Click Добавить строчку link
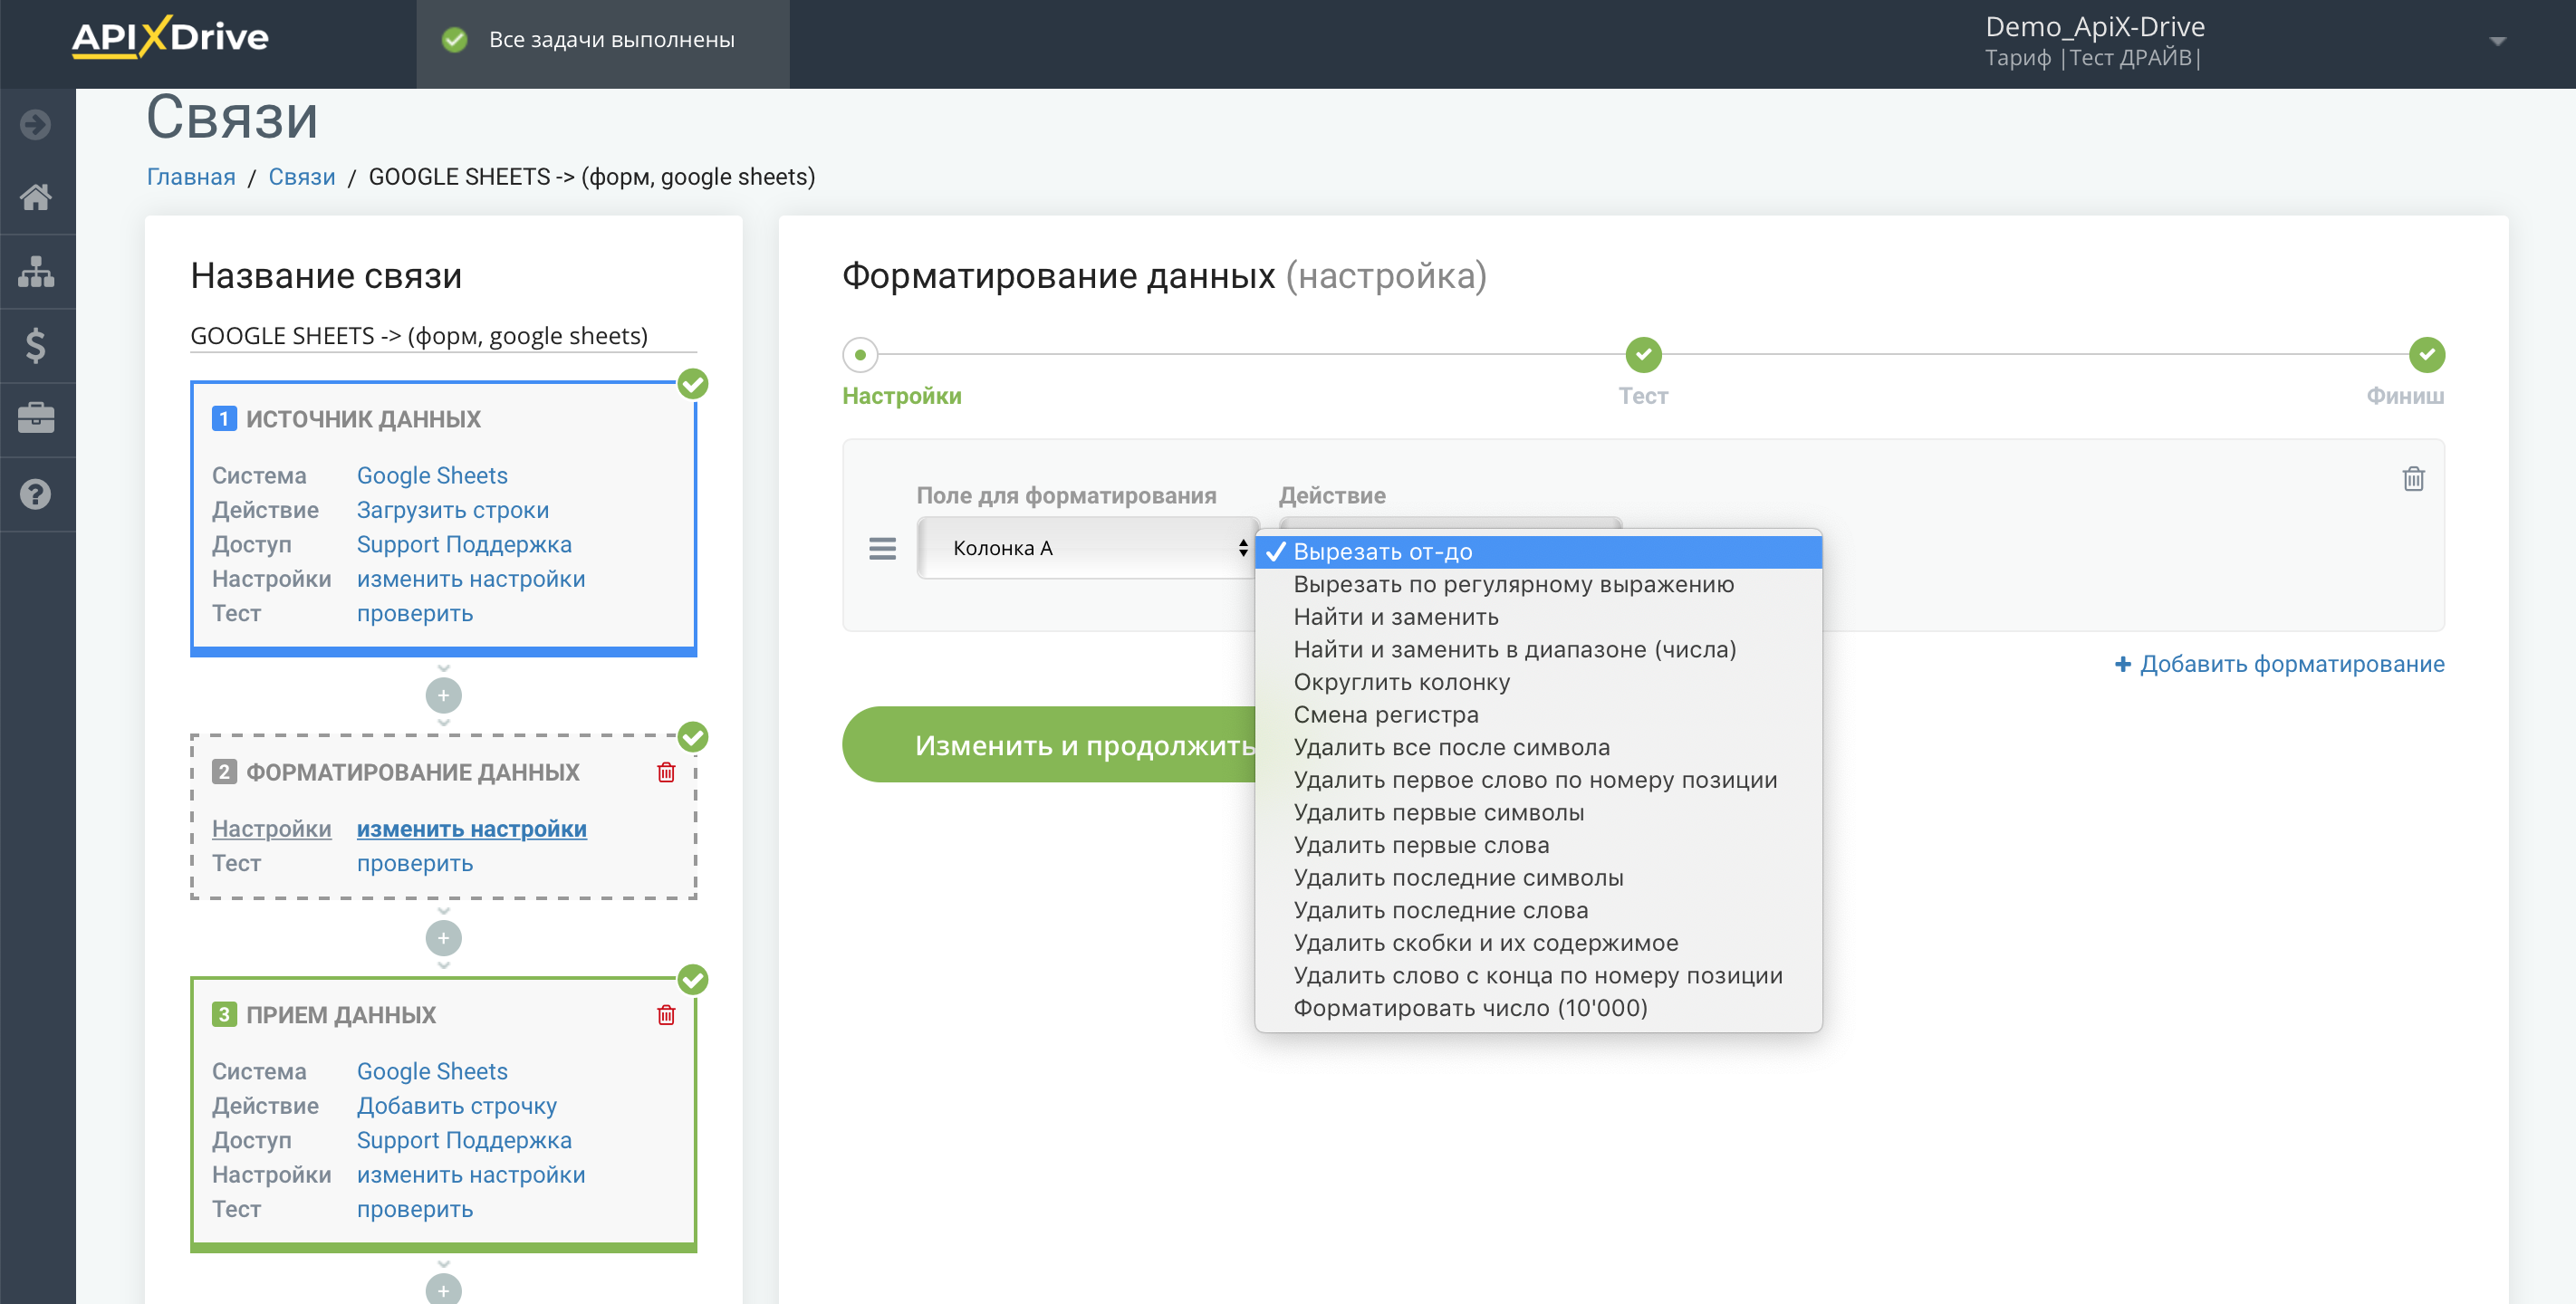Viewport: 2576px width, 1304px height. [x=457, y=1106]
